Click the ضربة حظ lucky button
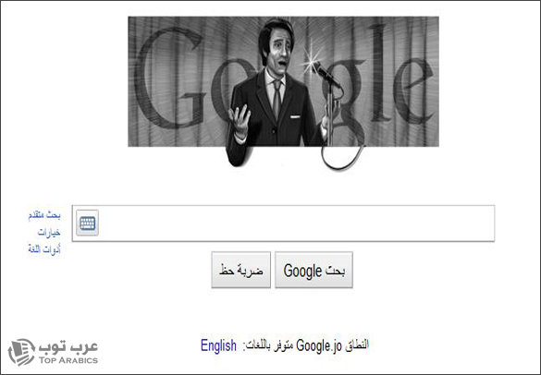This screenshot has width=541, height=375. [241, 270]
